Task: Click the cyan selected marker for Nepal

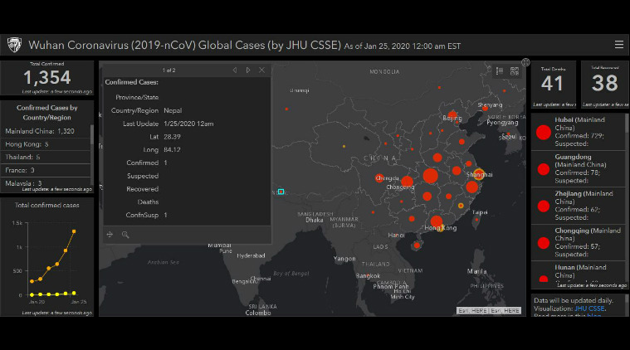Action: pos(281,192)
